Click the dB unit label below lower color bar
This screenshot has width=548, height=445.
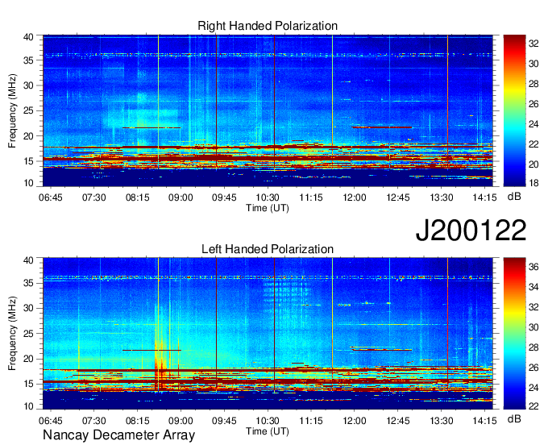click(x=514, y=418)
